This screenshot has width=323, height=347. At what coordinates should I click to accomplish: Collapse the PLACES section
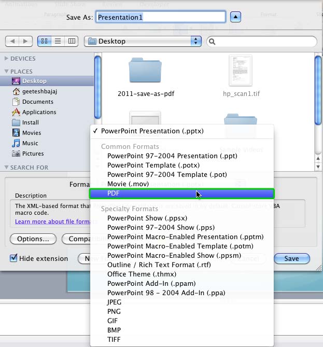point(6,71)
